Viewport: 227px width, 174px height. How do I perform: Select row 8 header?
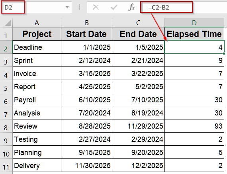coord(6,126)
